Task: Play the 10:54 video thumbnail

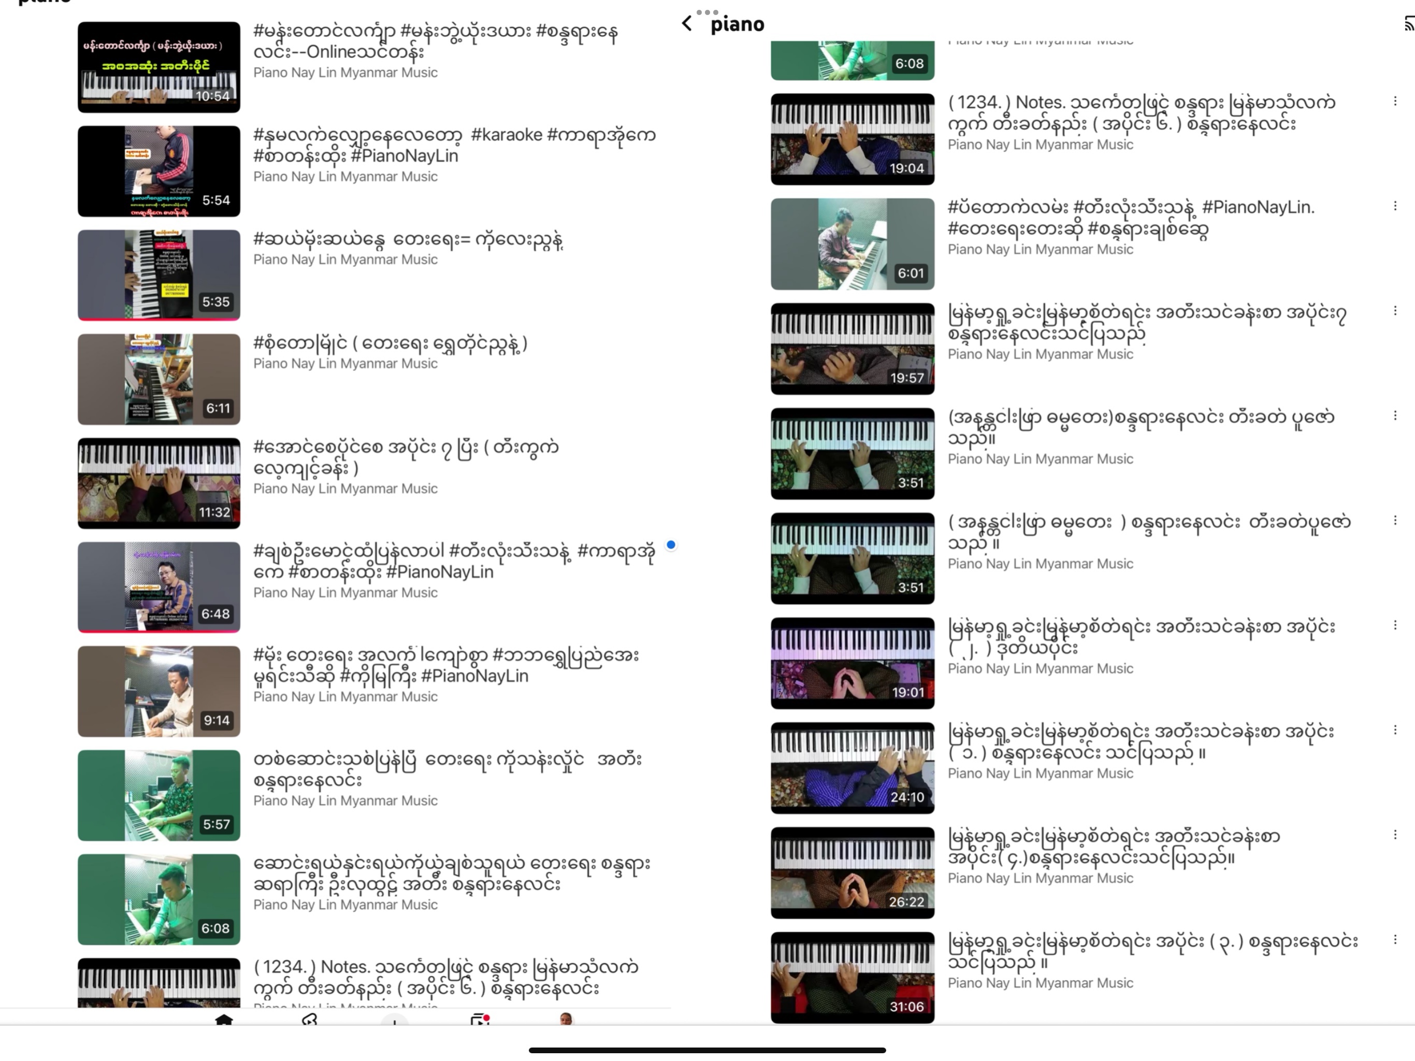Action: pos(158,67)
